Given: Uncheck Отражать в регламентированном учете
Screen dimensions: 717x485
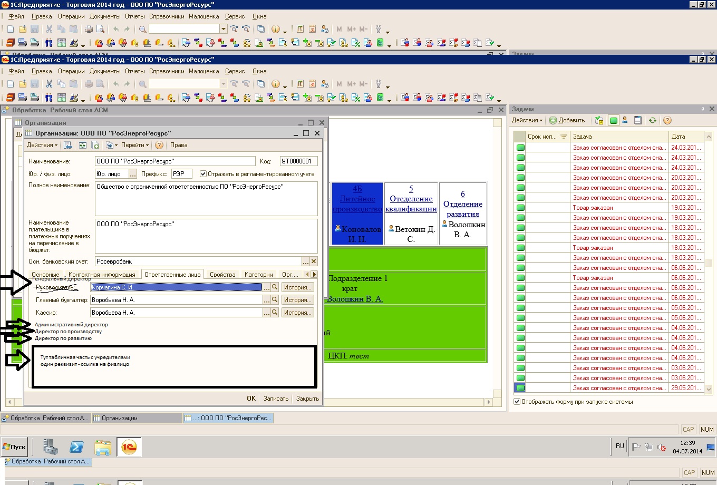Looking at the screenshot, I should click(204, 174).
